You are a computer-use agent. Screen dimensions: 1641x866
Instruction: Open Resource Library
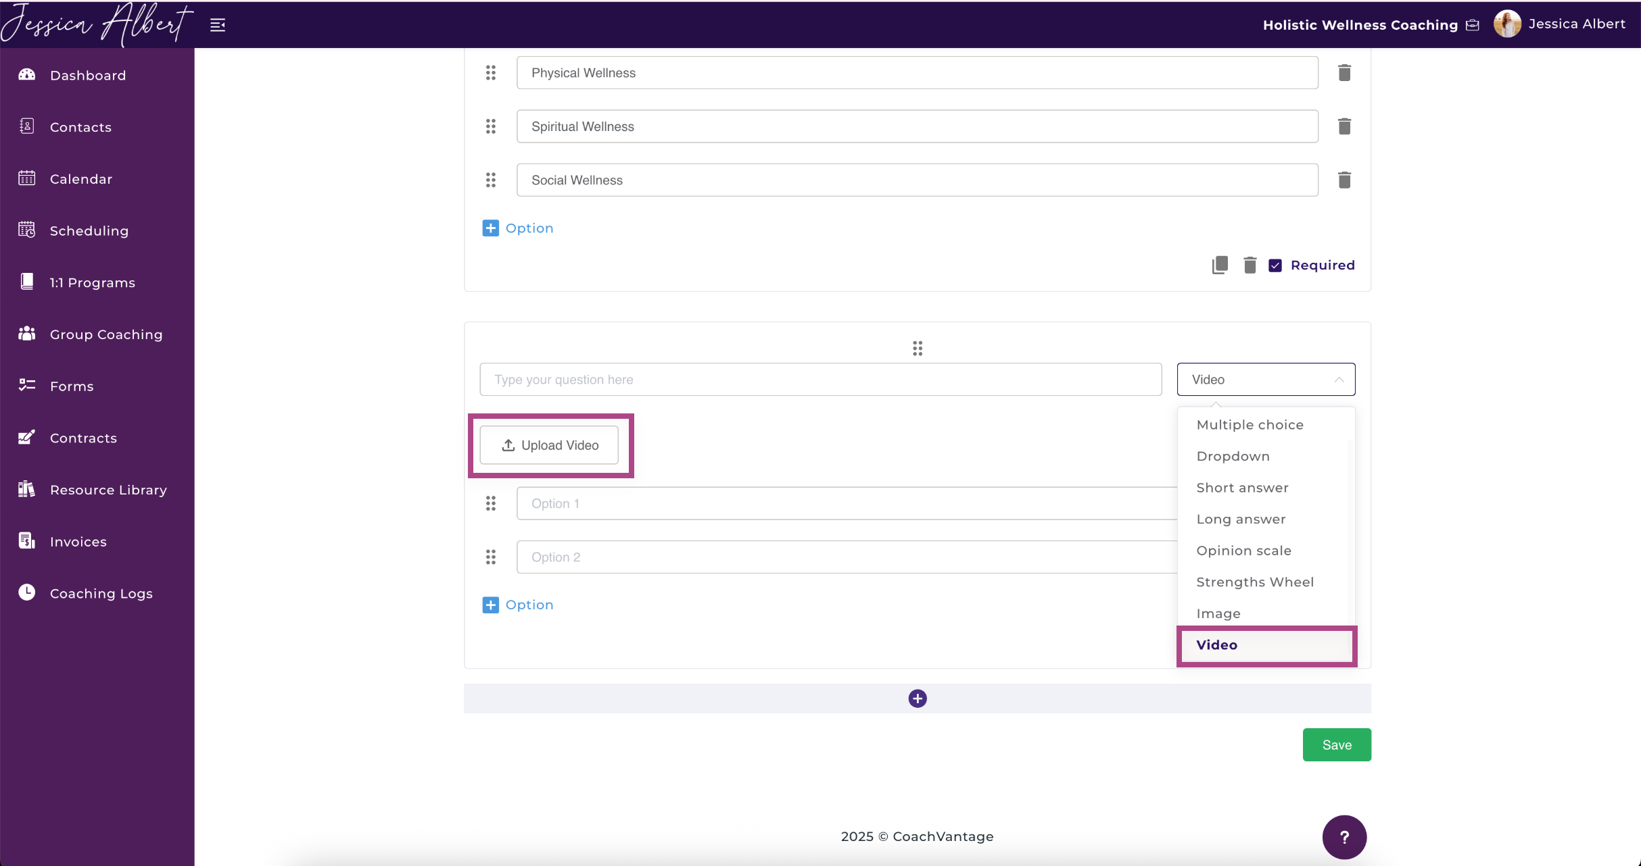pos(108,490)
